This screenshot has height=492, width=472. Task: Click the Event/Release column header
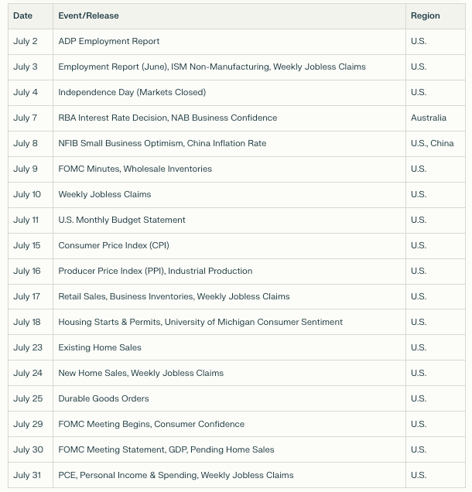click(88, 15)
